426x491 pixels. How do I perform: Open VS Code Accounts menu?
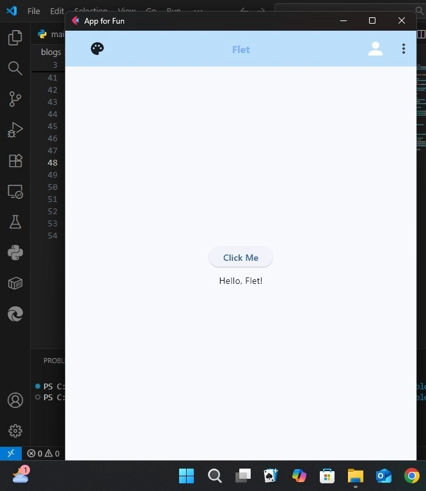pos(15,400)
